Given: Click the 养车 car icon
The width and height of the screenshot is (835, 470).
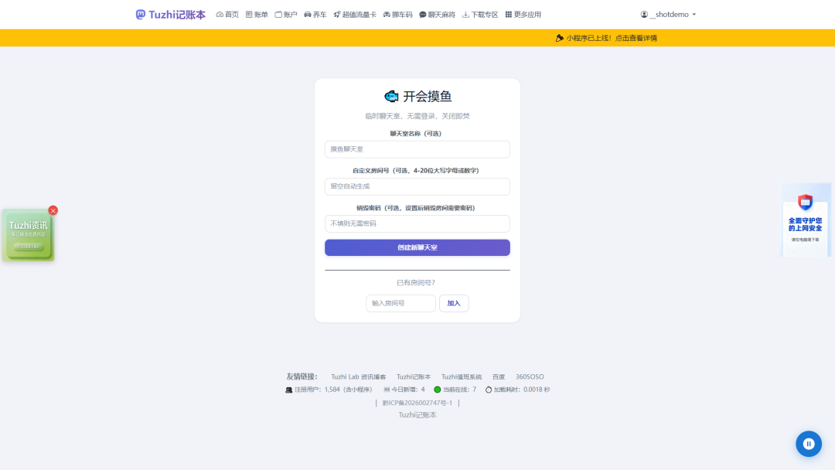Looking at the screenshot, I should click(x=307, y=15).
